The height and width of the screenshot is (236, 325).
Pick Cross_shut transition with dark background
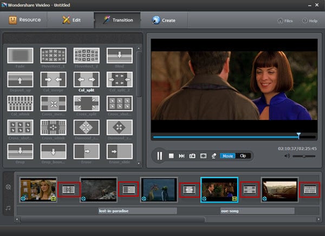click(x=120, y=103)
